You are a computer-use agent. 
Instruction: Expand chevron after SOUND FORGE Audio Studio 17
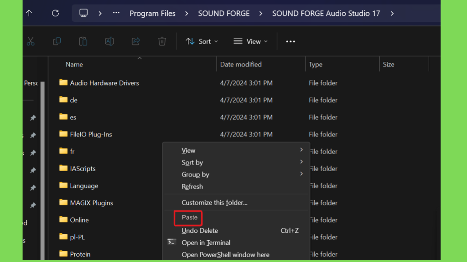coord(392,13)
